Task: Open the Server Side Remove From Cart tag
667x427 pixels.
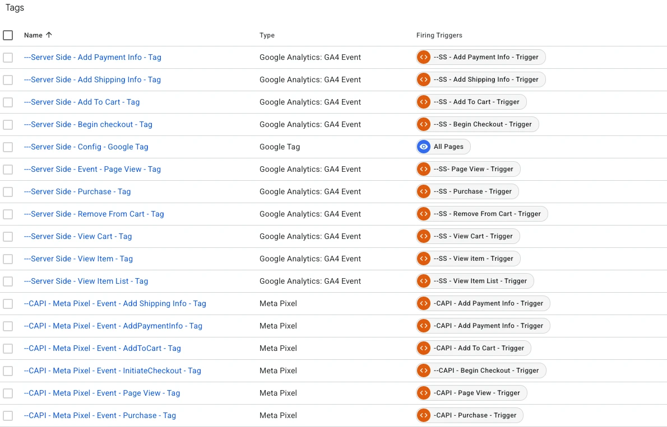Action: tap(94, 214)
